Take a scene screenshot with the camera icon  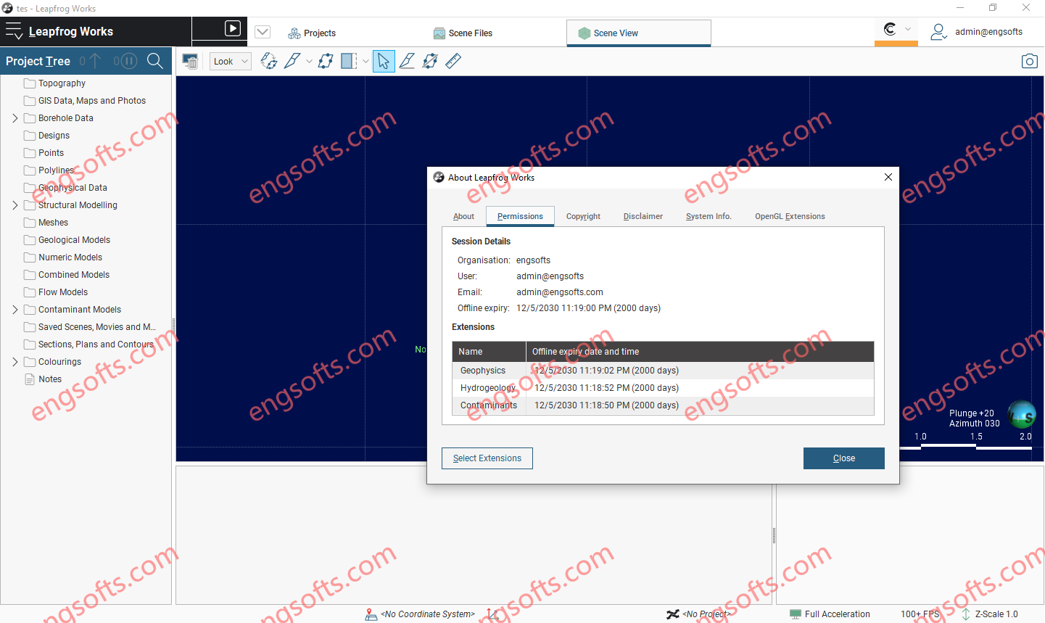coord(1029,62)
